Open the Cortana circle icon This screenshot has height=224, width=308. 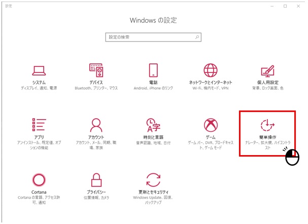(39, 180)
